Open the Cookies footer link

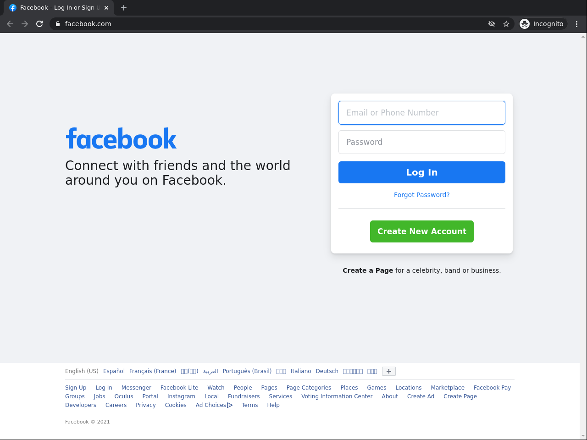176,405
